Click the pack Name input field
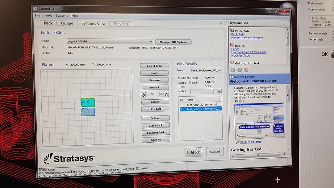 click(206, 70)
